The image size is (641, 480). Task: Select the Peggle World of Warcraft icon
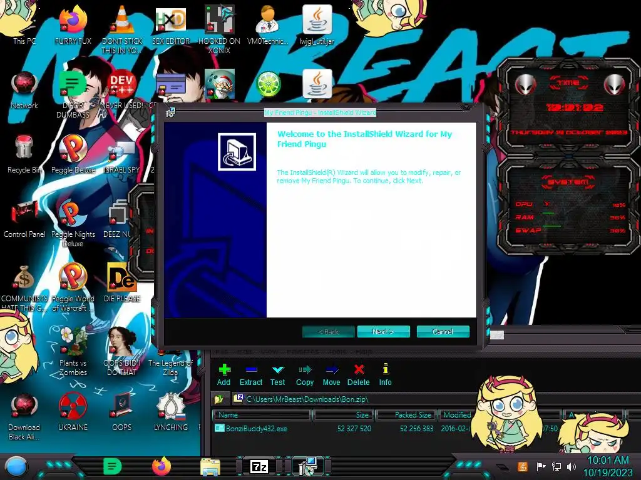pyautogui.click(x=73, y=287)
